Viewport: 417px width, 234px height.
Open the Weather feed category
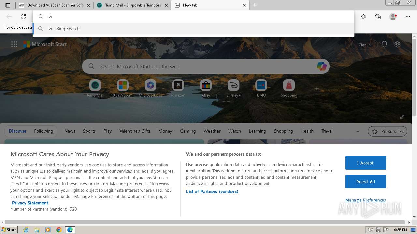tap(212, 131)
